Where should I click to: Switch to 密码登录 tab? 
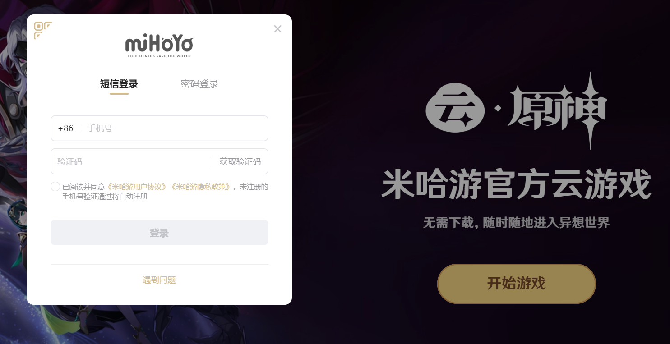[199, 84]
